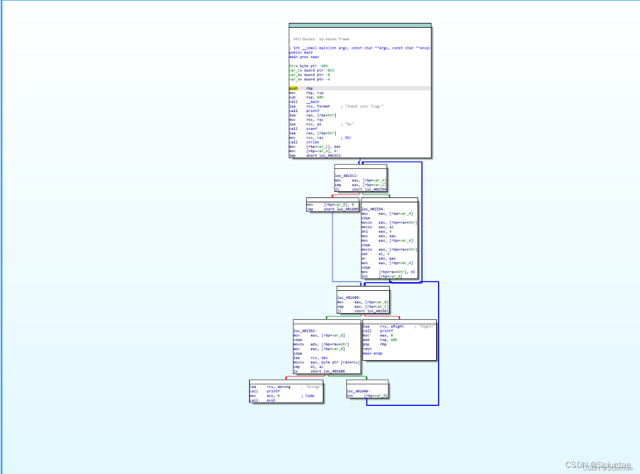Select the loc_4015D2 block label
640x474 pixels.
coord(305,330)
